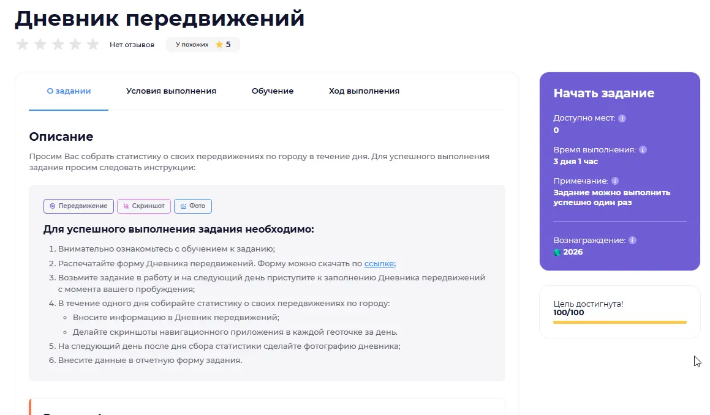Switch to the Условия выполнения tab
Viewport: 710px width, 415px height.
tap(171, 91)
